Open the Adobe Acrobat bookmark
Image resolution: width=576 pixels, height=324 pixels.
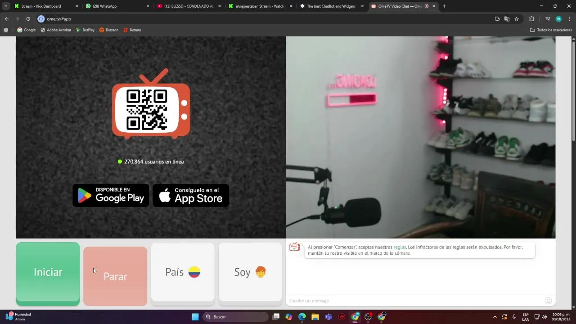56,30
